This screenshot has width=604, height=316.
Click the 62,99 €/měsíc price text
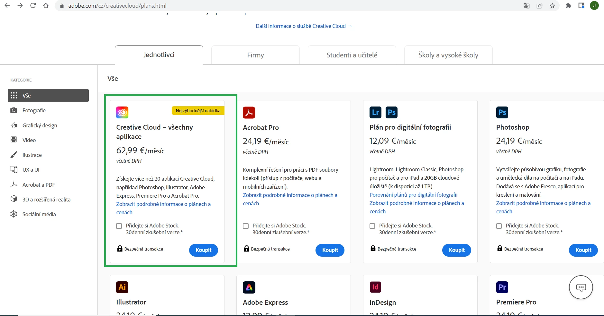(140, 150)
